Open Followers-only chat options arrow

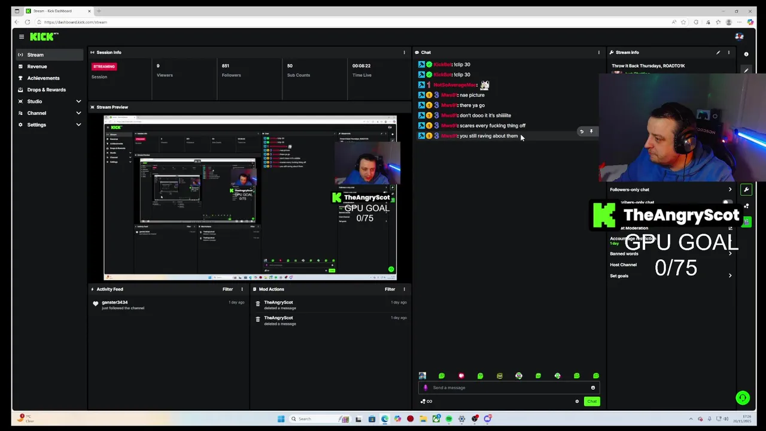pyautogui.click(x=730, y=190)
